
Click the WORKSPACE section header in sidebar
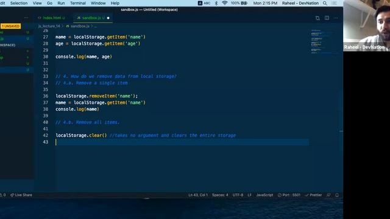click(8, 45)
